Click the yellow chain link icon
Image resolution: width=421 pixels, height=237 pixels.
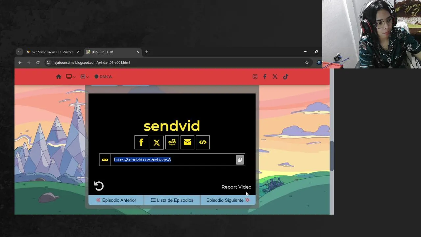[x=105, y=160]
